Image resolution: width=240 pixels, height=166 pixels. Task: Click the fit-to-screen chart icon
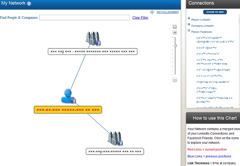pos(175,27)
